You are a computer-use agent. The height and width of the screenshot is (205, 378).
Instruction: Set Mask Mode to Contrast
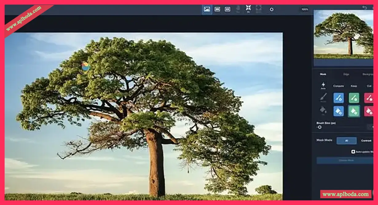click(366, 141)
